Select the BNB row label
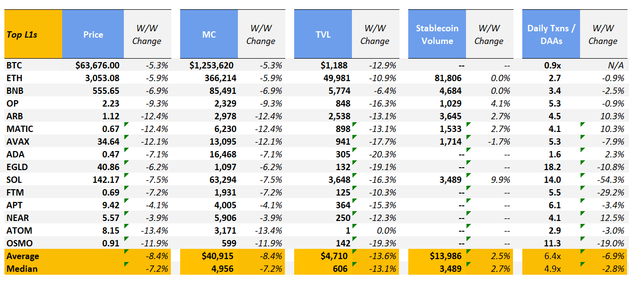This screenshot has width=629, height=285. coord(15,90)
